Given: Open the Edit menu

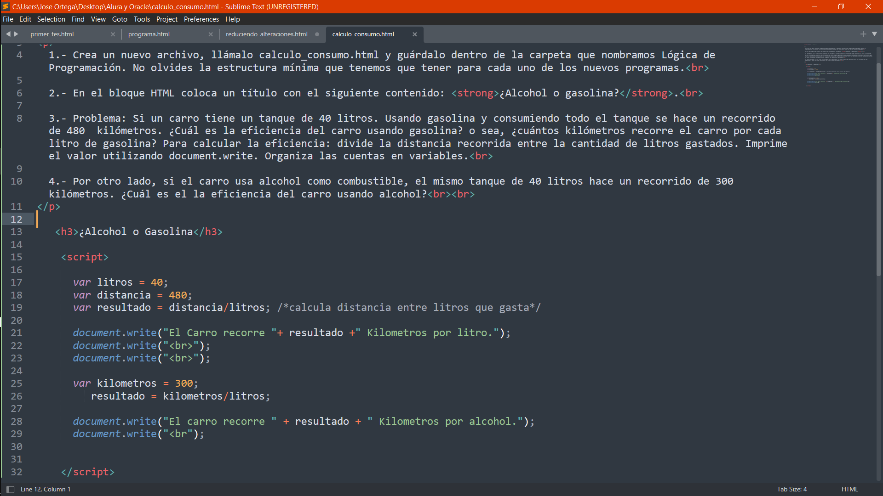Looking at the screenshot, I should click(x=25, y=19).
